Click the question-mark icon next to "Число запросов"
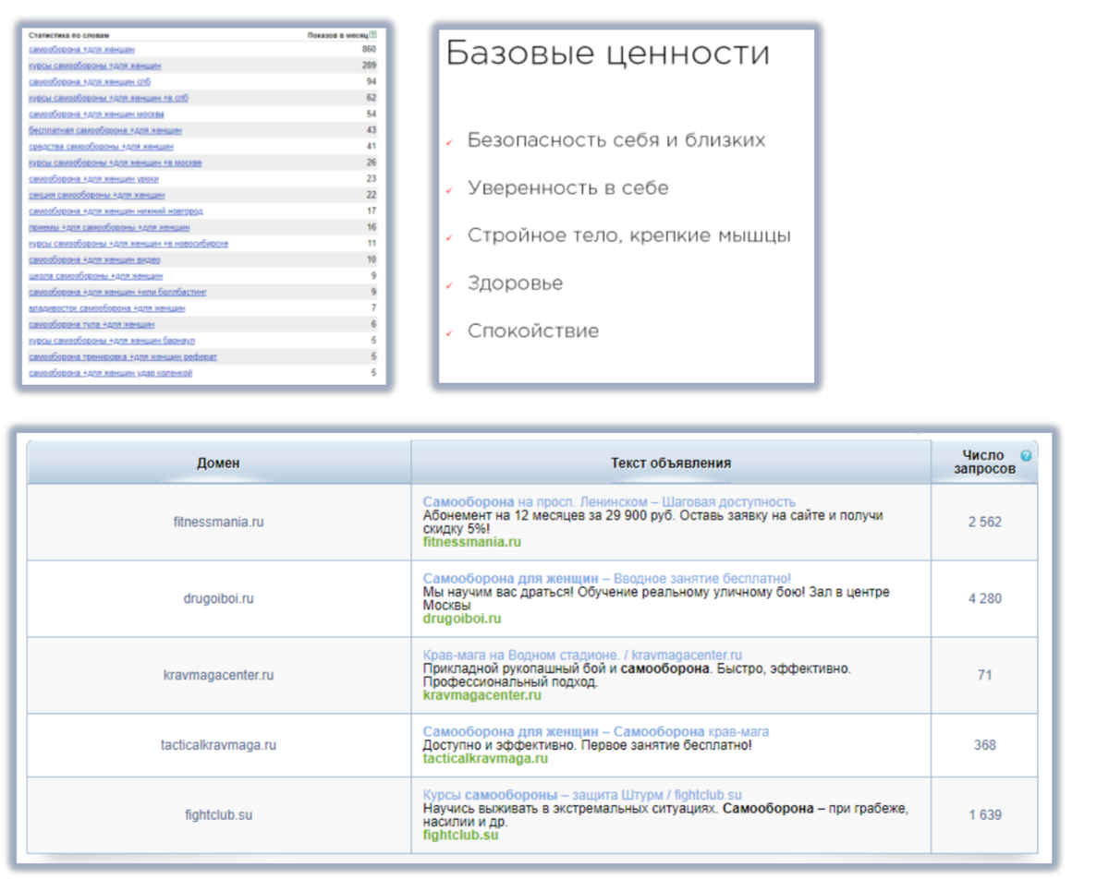Screen dimensions: 1109x879 [1026, 456]
